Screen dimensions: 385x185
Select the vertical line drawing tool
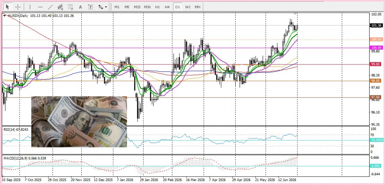[30, 7]
